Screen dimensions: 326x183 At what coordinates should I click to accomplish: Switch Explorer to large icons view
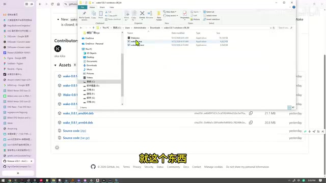point(293,107)
